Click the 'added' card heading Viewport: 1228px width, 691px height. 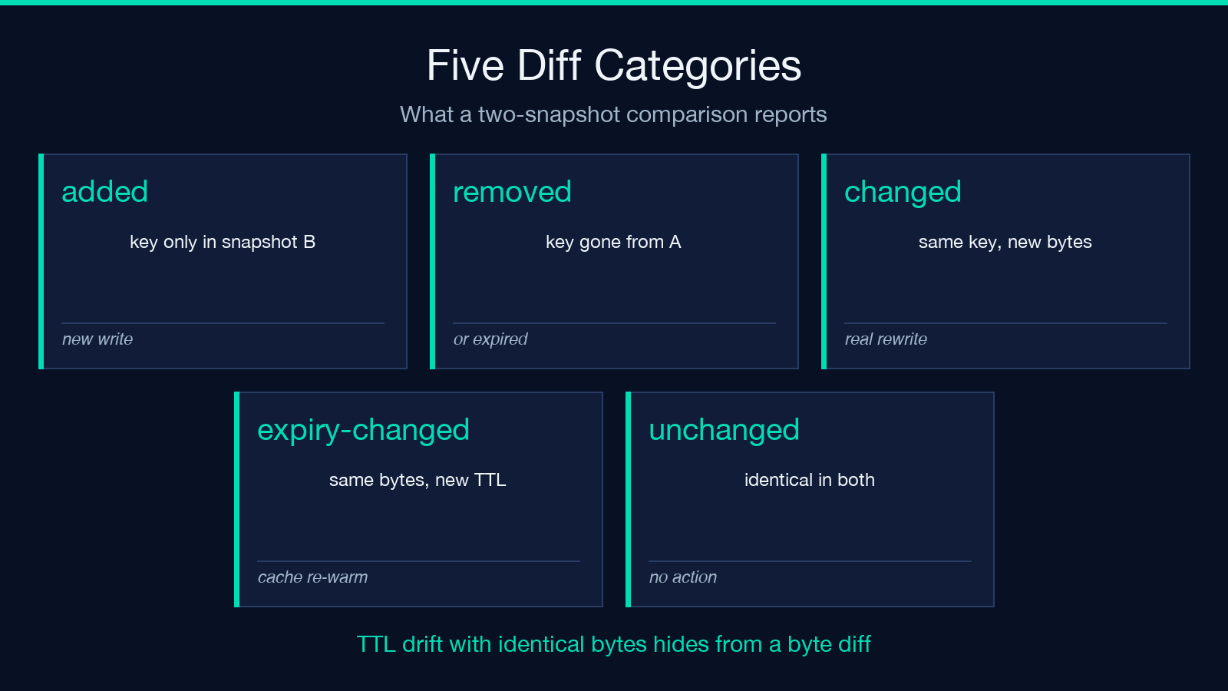coord(104,192)
